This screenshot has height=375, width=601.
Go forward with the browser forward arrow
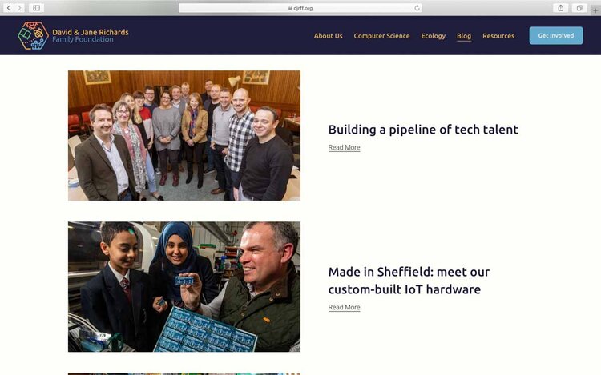click(x=19, y=8)
